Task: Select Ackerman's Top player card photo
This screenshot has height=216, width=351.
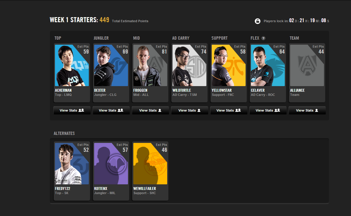Action: (x=72, y=65)
